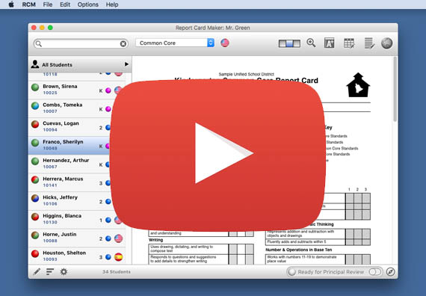Select student Houston, Shelton in the list
Viewport: 426px width, 296px height.
tap(77, 256)
